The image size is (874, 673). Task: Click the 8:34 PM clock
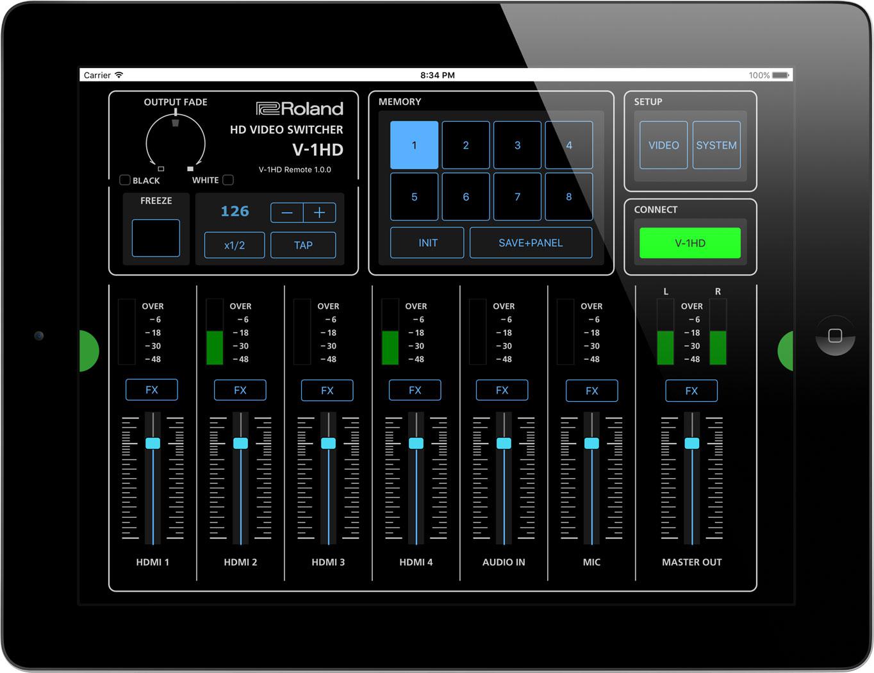tap(438, 75)
